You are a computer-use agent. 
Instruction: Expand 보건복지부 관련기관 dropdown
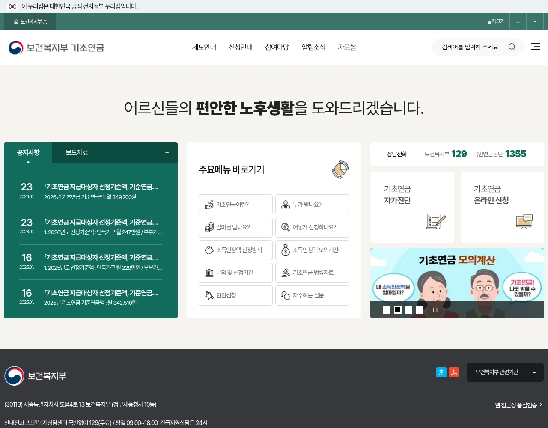pos(505,372)
